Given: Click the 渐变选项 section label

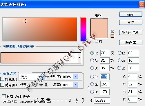Looking at the screenshot, I should coord(9,73).
